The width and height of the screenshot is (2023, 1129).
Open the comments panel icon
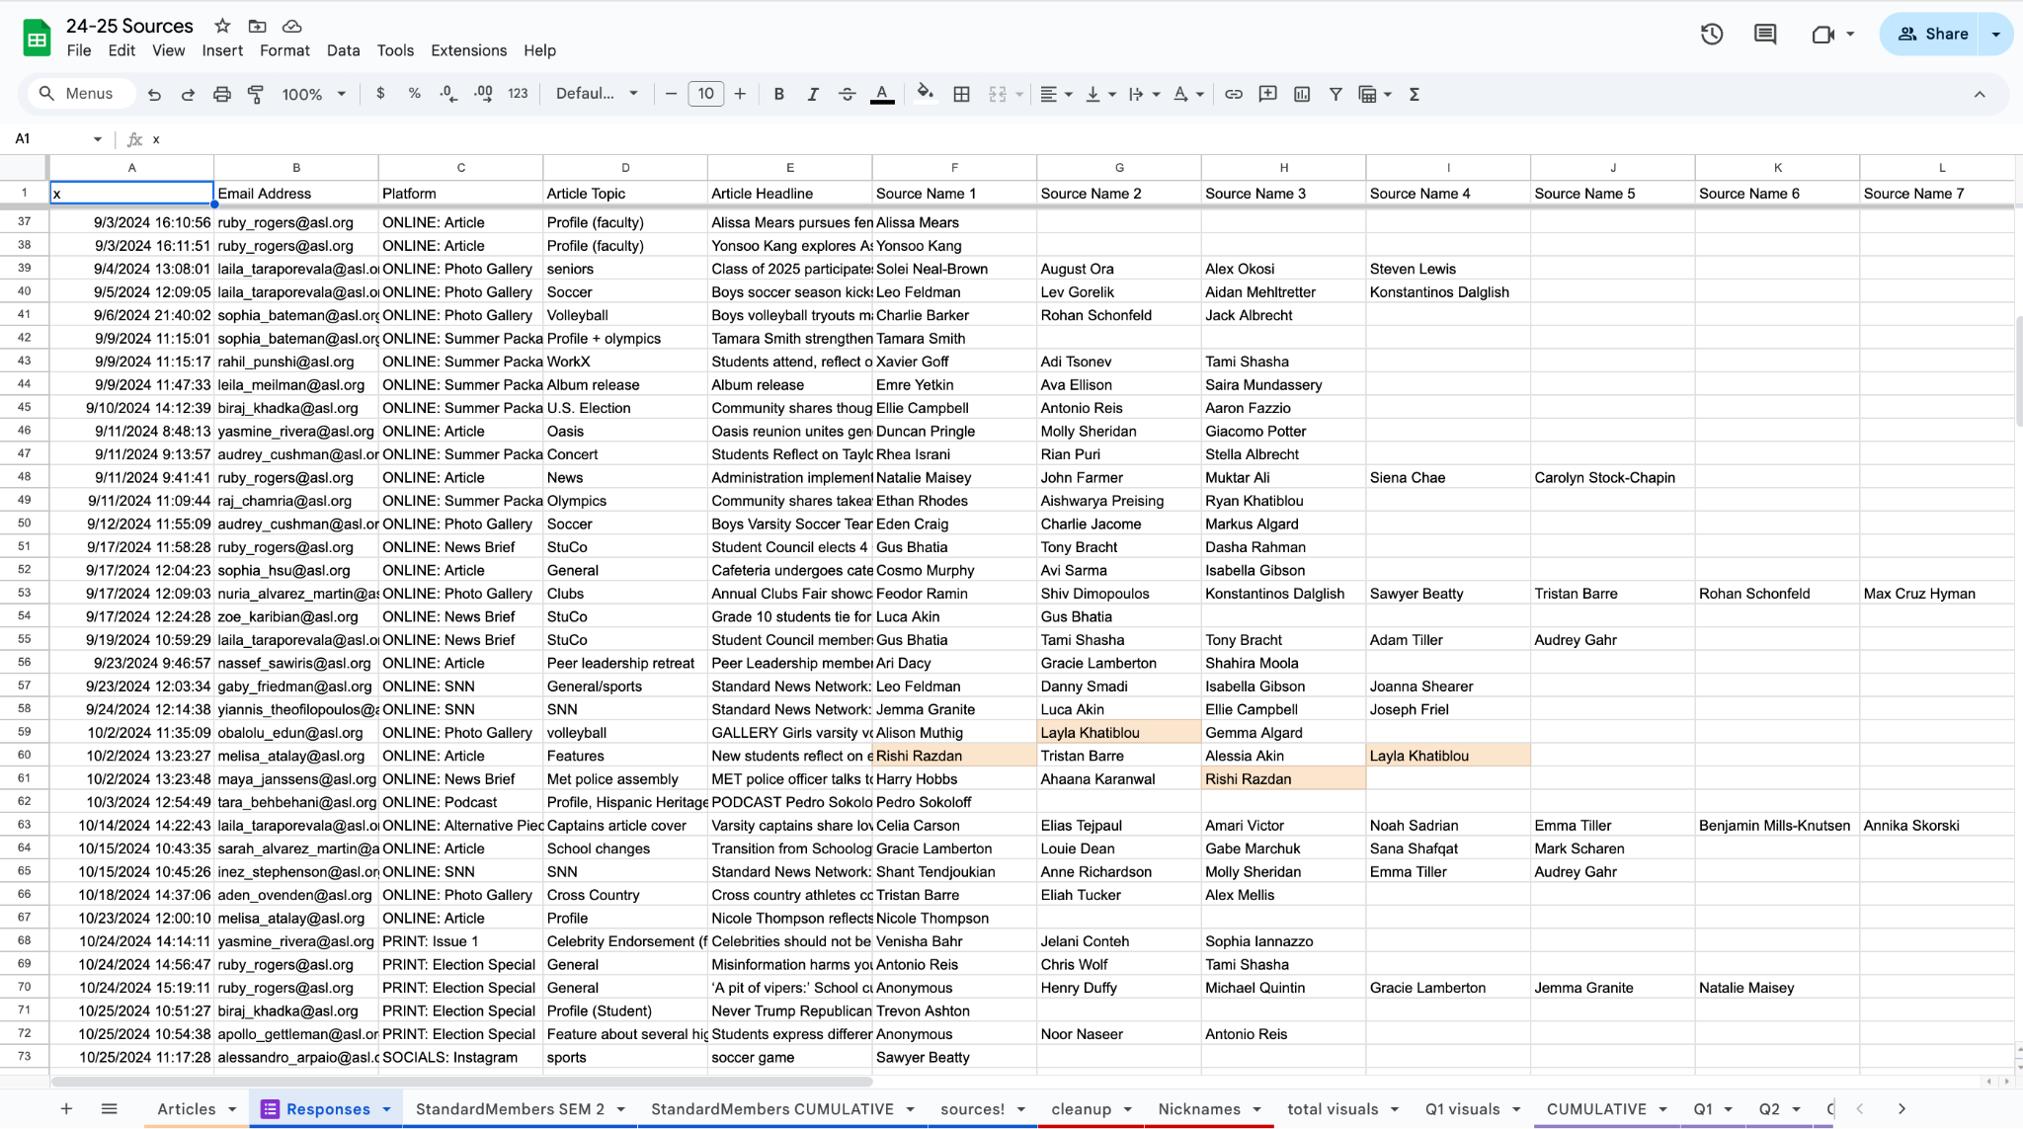tap(1764, 35)
